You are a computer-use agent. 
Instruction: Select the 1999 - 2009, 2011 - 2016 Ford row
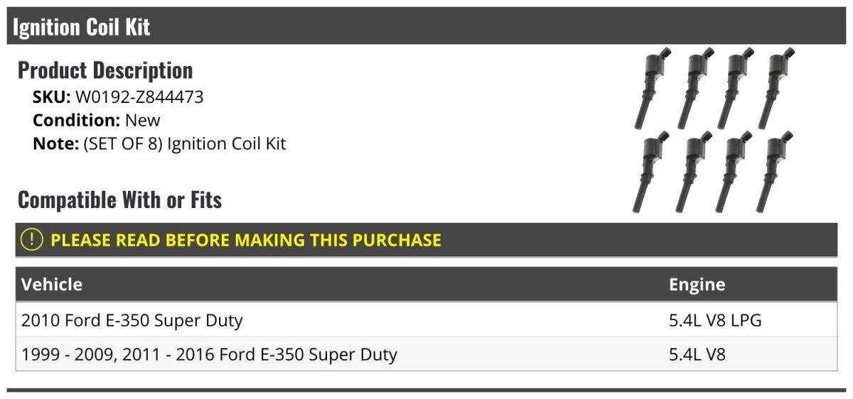pos(209,354)
